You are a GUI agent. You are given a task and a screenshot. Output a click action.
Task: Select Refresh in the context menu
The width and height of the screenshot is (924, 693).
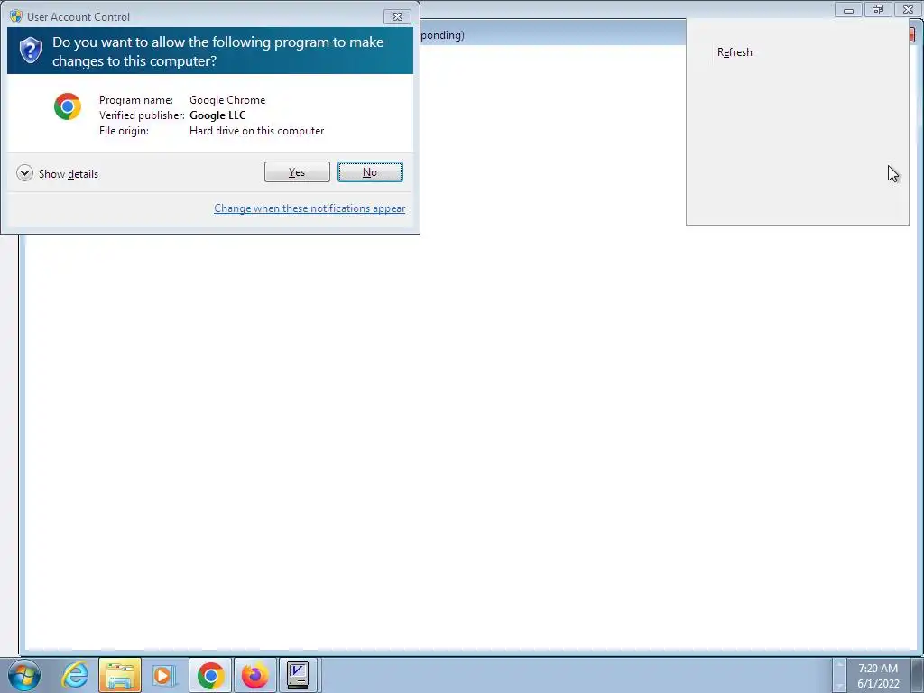click(735, 51)
